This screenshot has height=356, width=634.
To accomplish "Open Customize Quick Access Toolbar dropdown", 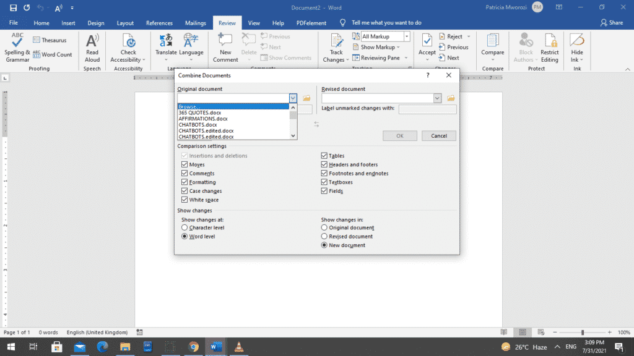I will click(72, 7).
